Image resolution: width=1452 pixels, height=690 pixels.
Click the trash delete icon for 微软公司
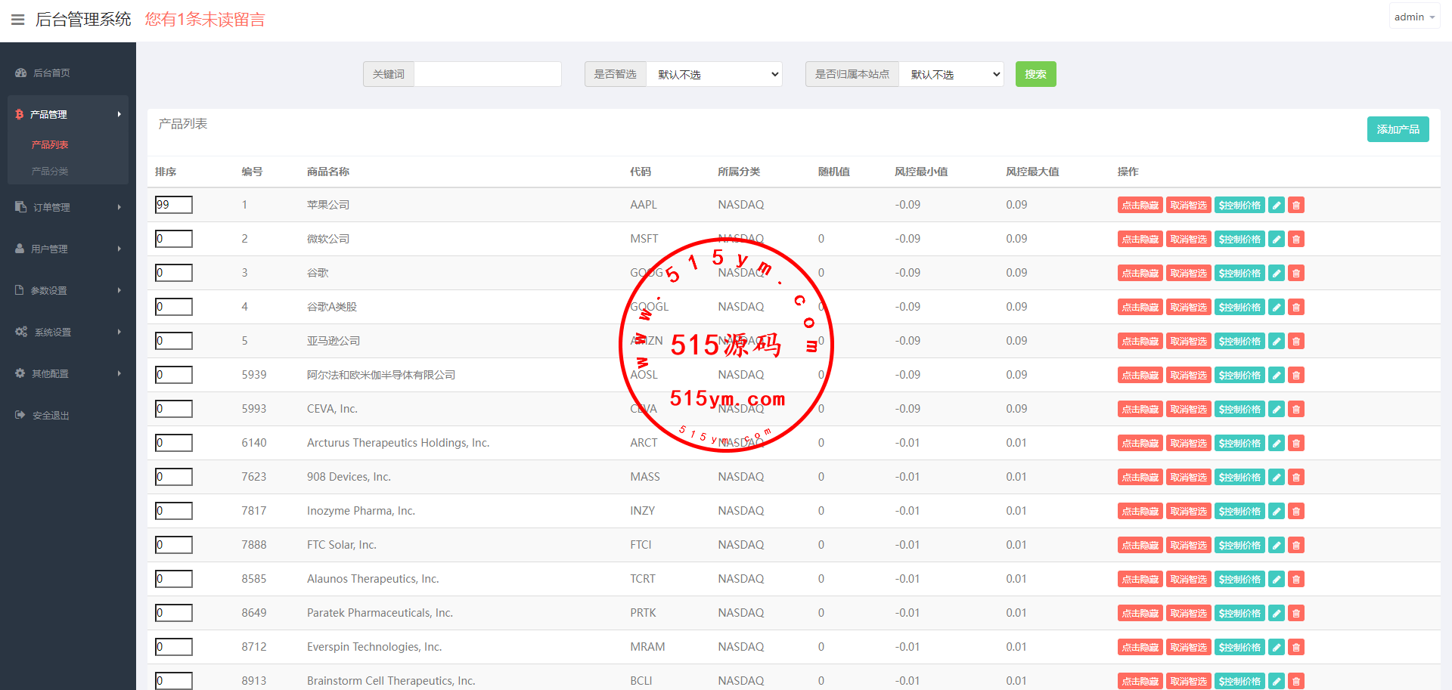(x=1296, y=239)
